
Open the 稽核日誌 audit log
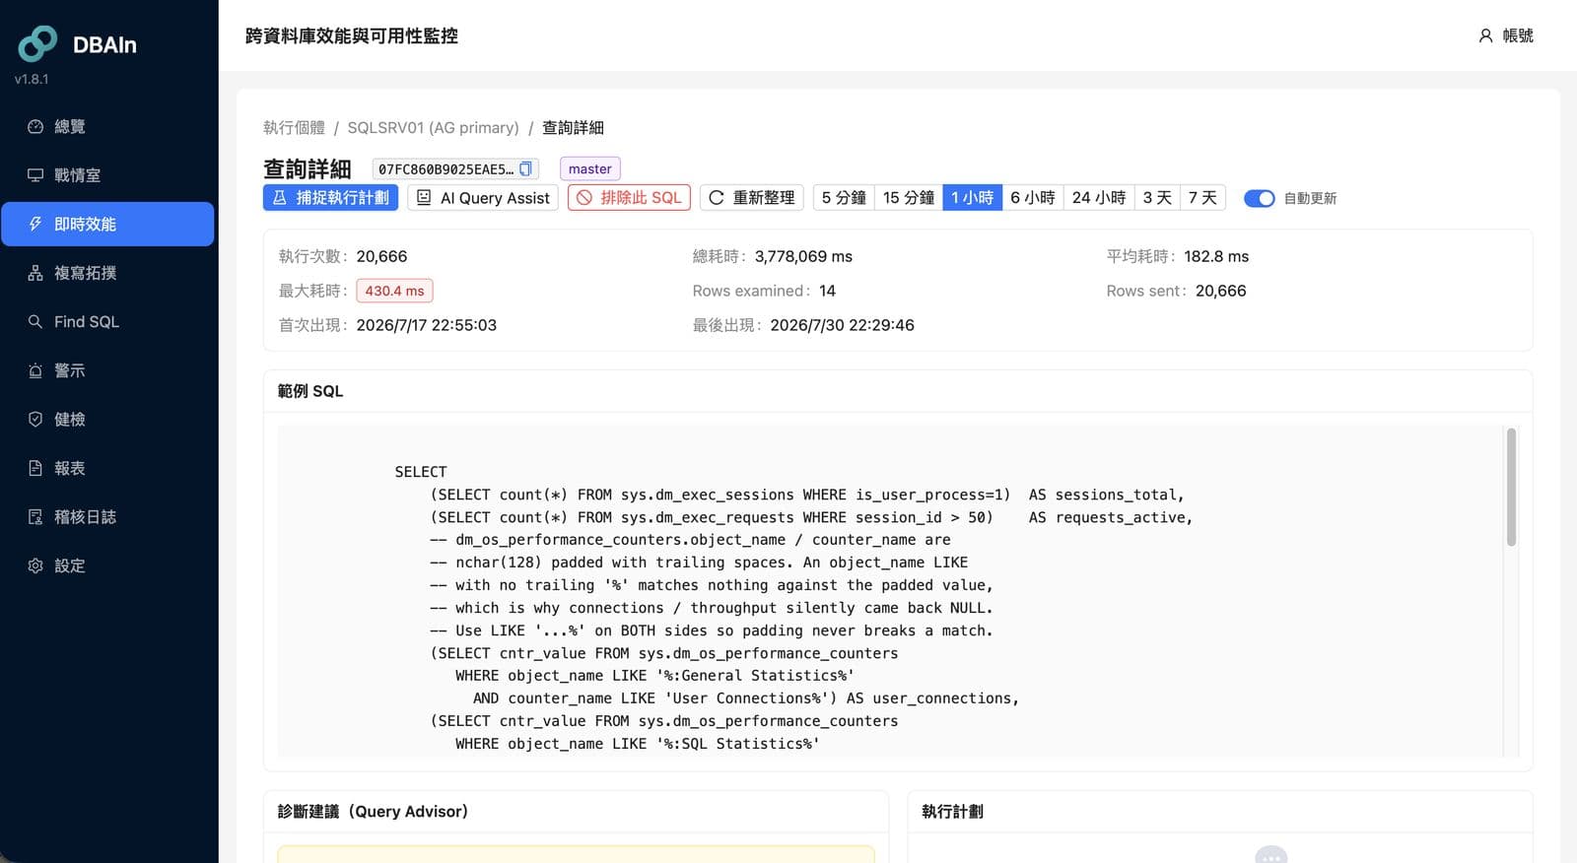[107, 516]
